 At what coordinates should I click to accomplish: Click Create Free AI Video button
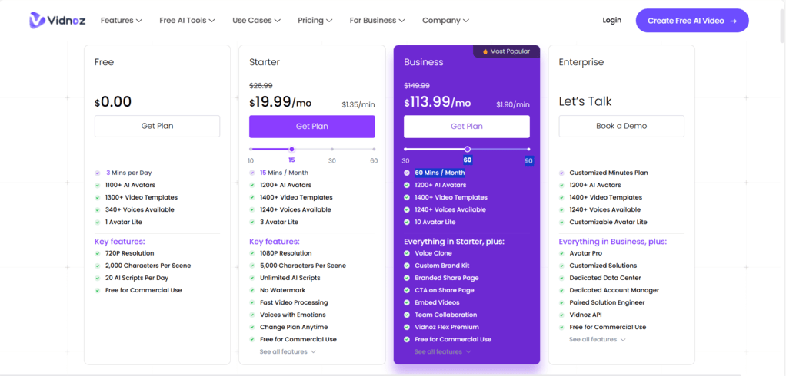tap(692, 21)
